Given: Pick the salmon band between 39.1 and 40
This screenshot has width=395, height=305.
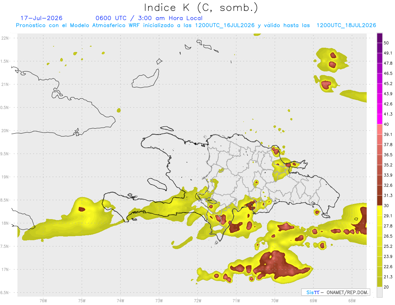Looking at the screenshot, I should click(x=380, y=129).
